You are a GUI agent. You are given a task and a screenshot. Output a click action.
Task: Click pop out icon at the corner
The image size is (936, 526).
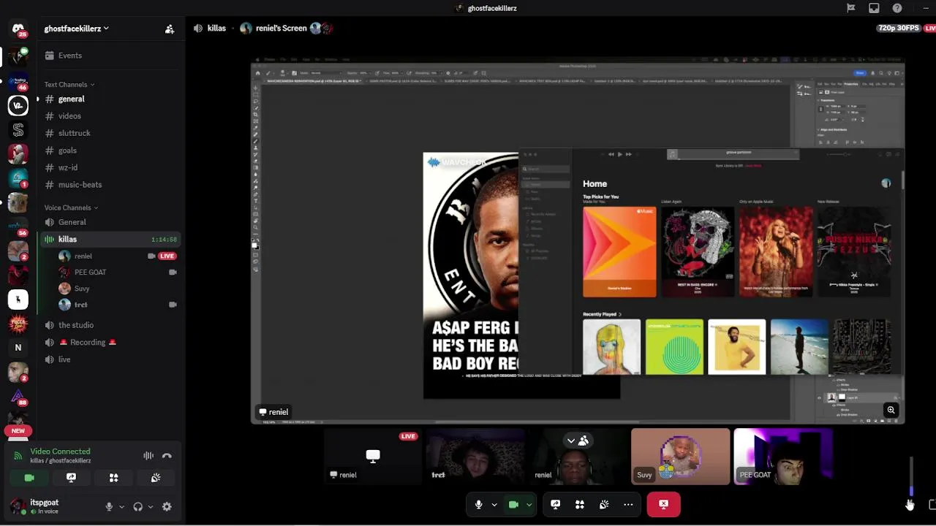[932, 505]
